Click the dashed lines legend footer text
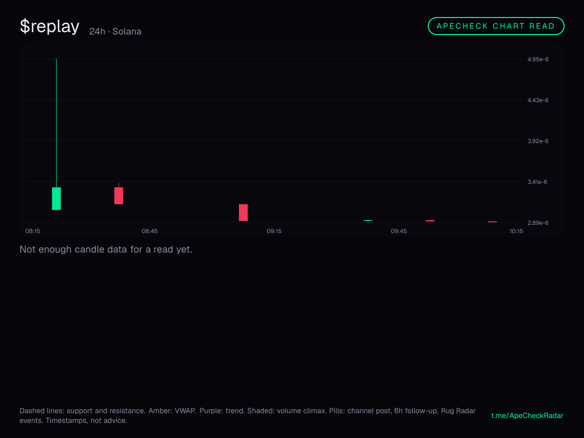The height and width of the screenshot is (438, 584). [248, 416]
